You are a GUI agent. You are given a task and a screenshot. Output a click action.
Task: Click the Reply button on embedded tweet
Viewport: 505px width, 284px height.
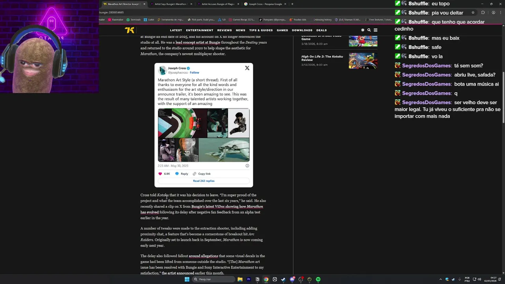coord(181,174)
